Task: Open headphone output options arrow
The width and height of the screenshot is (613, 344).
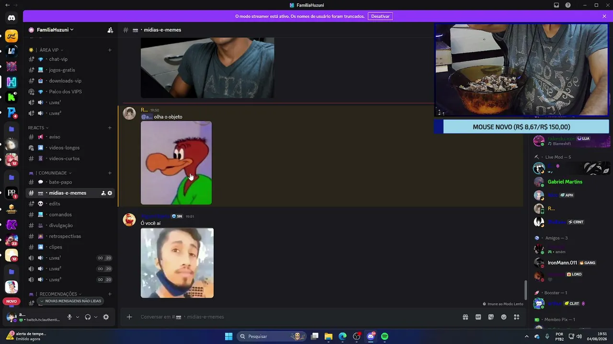Action: (x=96, y=317)
